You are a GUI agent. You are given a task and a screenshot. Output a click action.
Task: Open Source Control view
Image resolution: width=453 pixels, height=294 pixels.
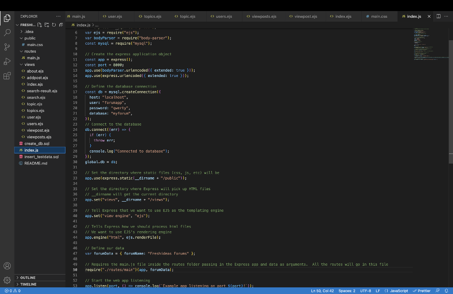click(7, 46)
